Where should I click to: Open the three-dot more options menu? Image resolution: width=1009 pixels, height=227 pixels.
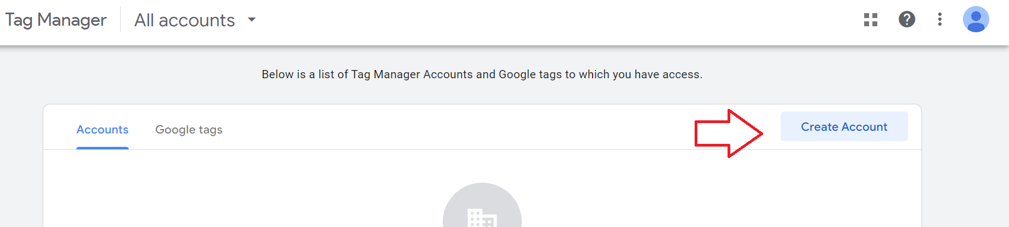tap(940, 20)
